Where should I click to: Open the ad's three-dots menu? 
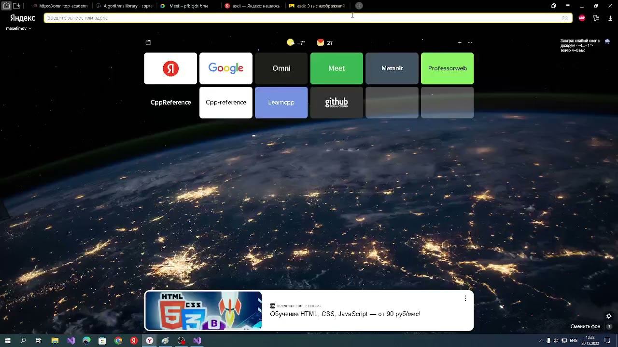click(x=465, y=298)
